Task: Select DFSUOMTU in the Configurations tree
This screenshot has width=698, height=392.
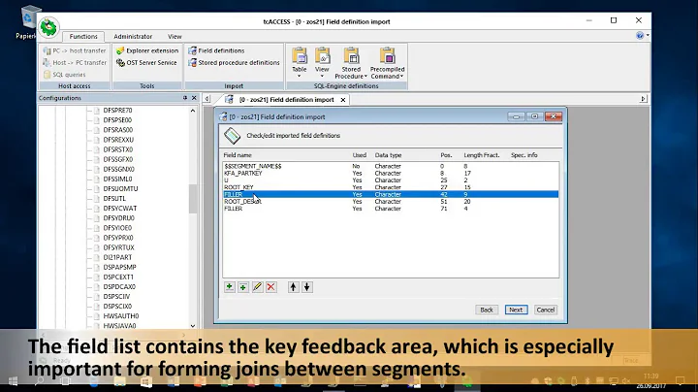Action: tap(120, 188)
